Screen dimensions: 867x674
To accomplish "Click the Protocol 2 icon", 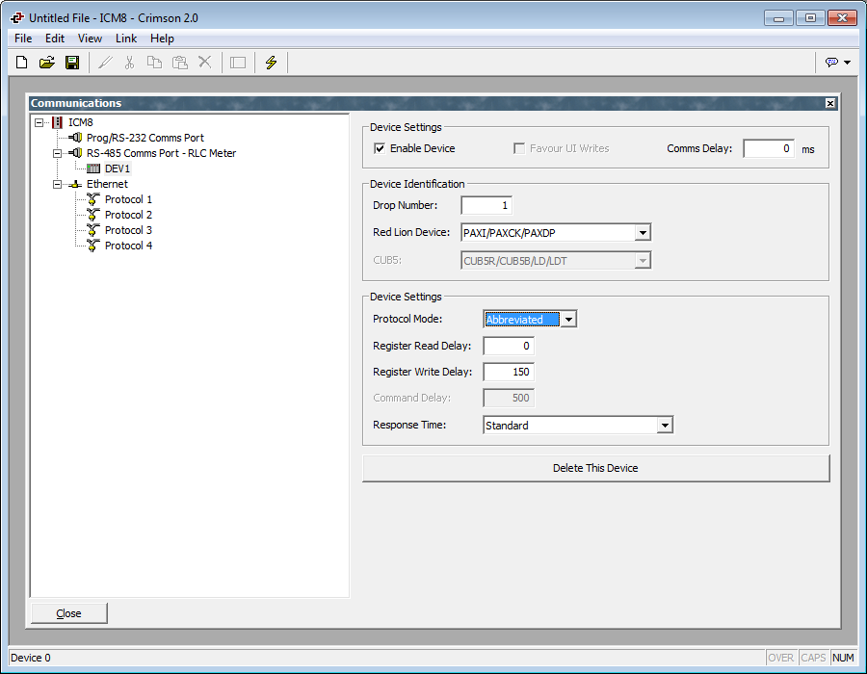I will click(93, 215).
